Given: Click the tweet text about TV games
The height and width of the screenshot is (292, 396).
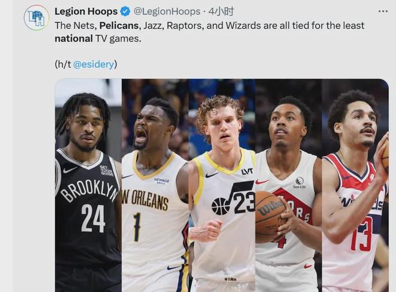Looking at the screenshot, I should 209,32.
